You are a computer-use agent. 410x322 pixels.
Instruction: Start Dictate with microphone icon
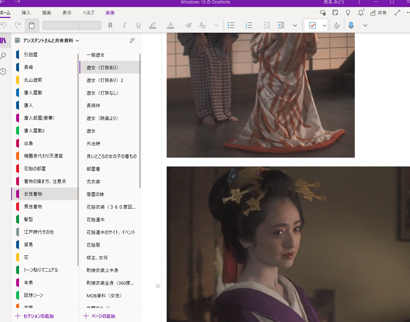point(351,25)
